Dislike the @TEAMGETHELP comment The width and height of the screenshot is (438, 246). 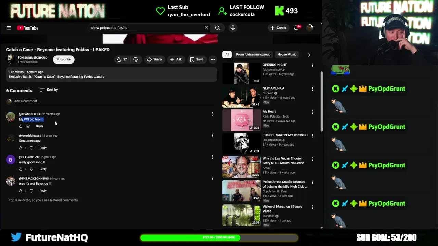[x=28, y=126]
